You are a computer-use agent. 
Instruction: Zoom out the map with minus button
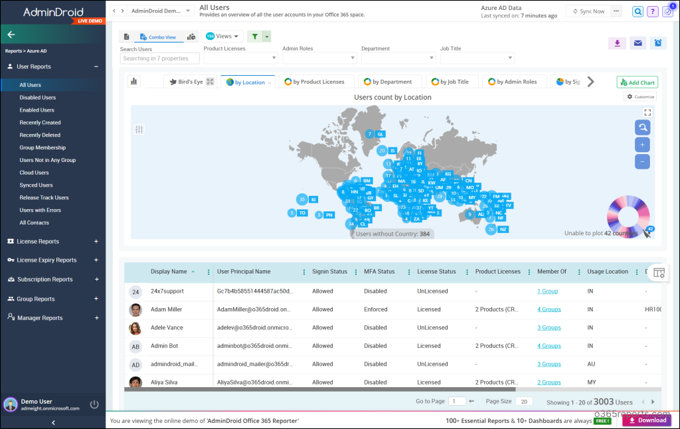coord(642,162)
